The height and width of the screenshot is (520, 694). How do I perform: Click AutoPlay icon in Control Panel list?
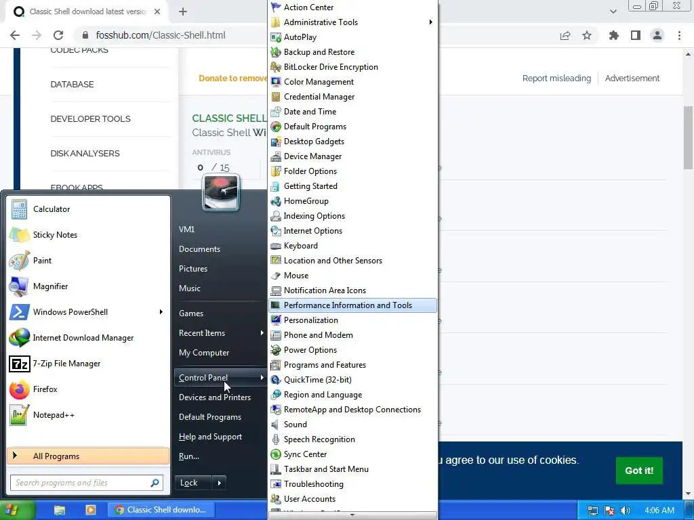[276, 37]
